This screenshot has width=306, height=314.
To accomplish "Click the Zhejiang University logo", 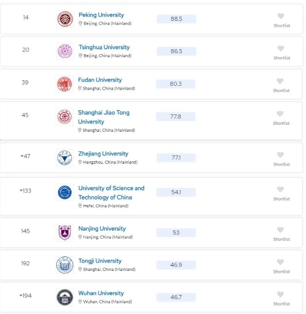I will point(64,158).
